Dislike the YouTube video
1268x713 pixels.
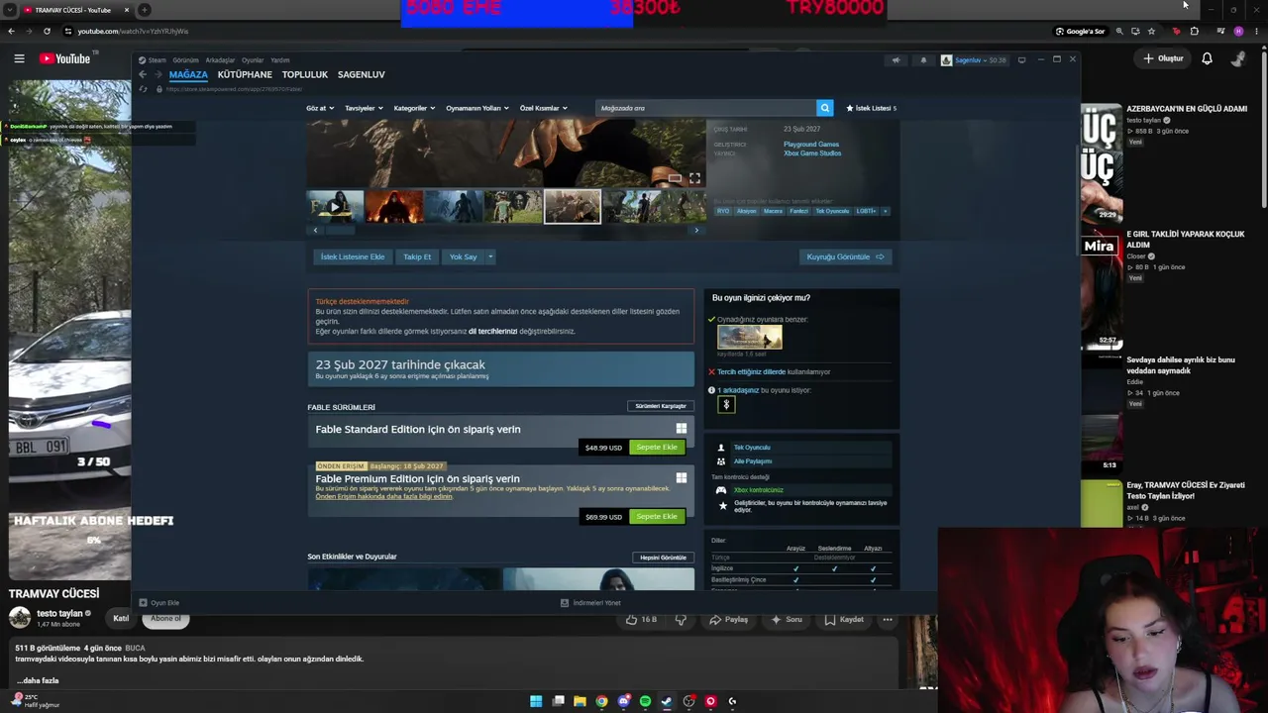click(681, 620)
